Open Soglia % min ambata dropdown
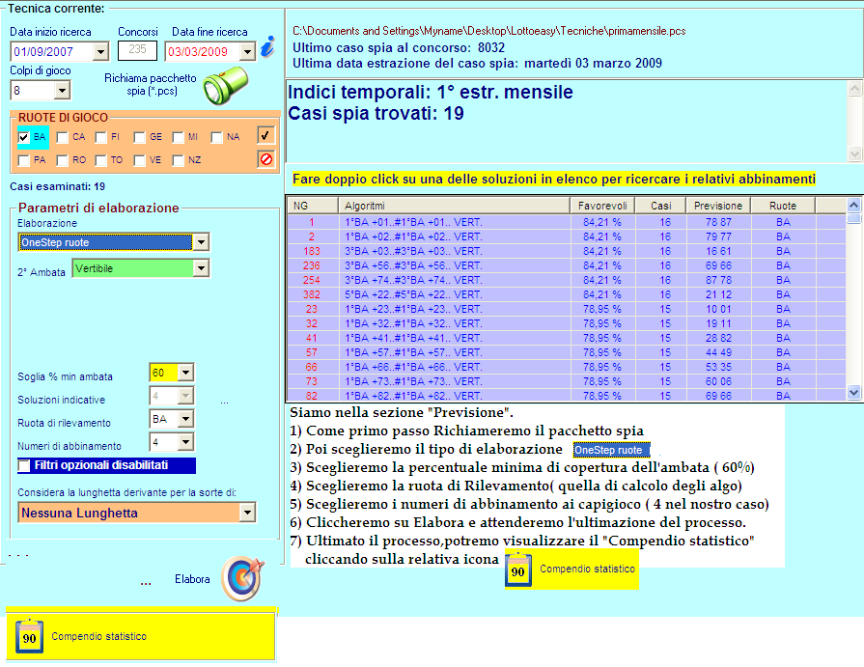Image resolution: width=864 pixels, height=667 pixels. tap(185, 373)
